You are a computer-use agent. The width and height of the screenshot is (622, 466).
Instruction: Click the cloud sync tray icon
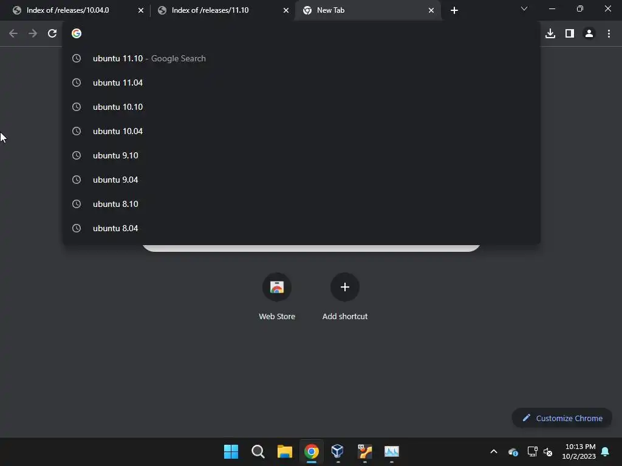[513, 451]
